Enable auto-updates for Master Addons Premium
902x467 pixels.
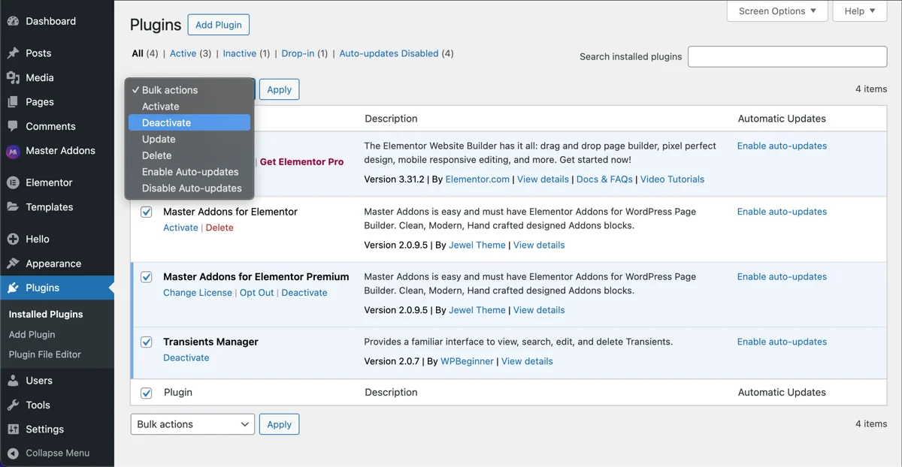782,276
